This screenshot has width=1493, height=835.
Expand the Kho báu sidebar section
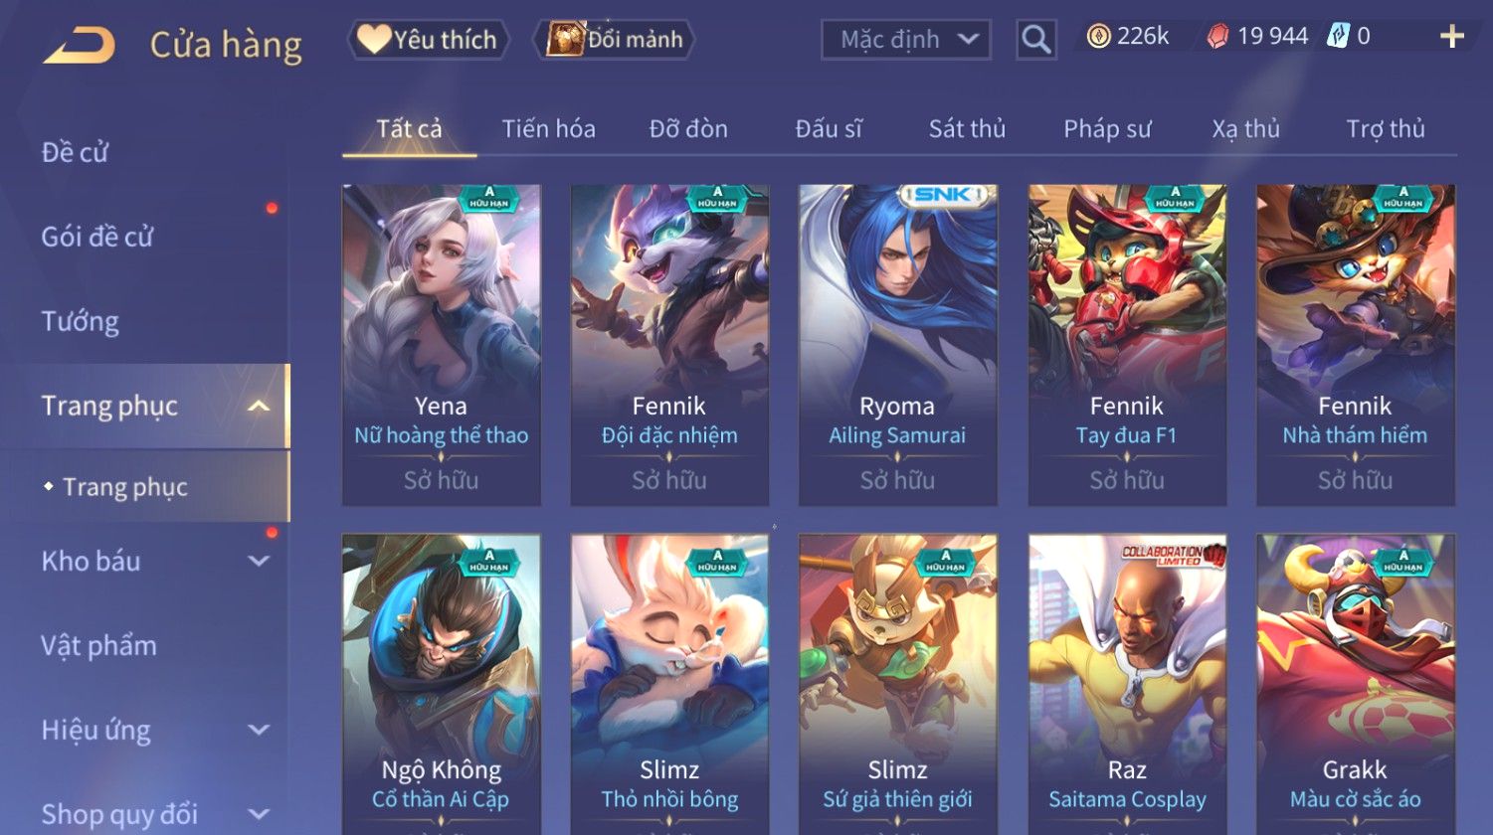[x=258, y=561]
